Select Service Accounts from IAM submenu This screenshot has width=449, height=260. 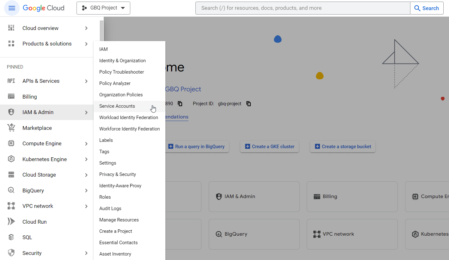click(117, 106)
